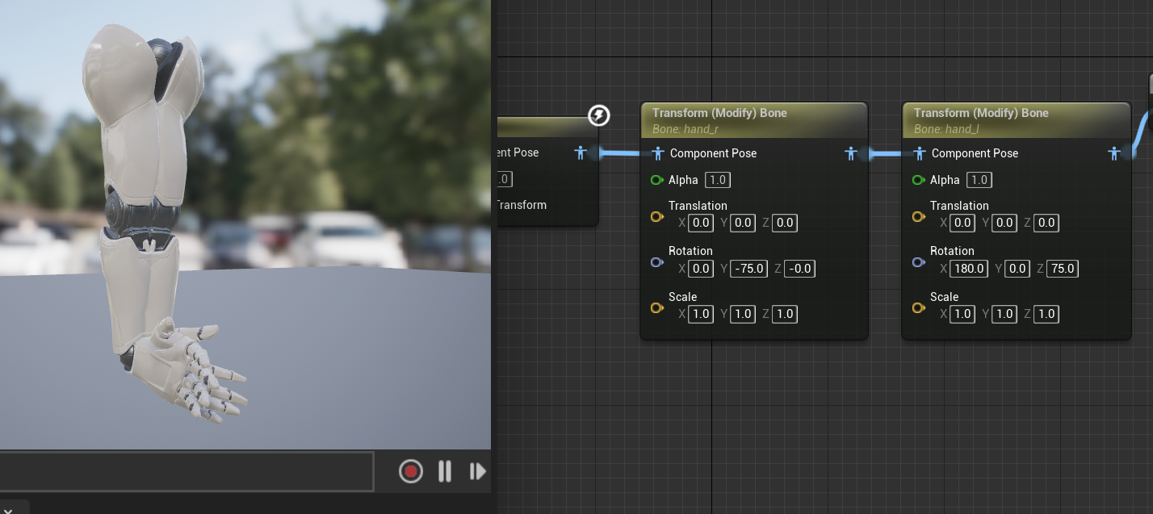Click the Translation pin on hand_r node
The width and height of the screenshot is (1153, 514).
click(656, 216)
